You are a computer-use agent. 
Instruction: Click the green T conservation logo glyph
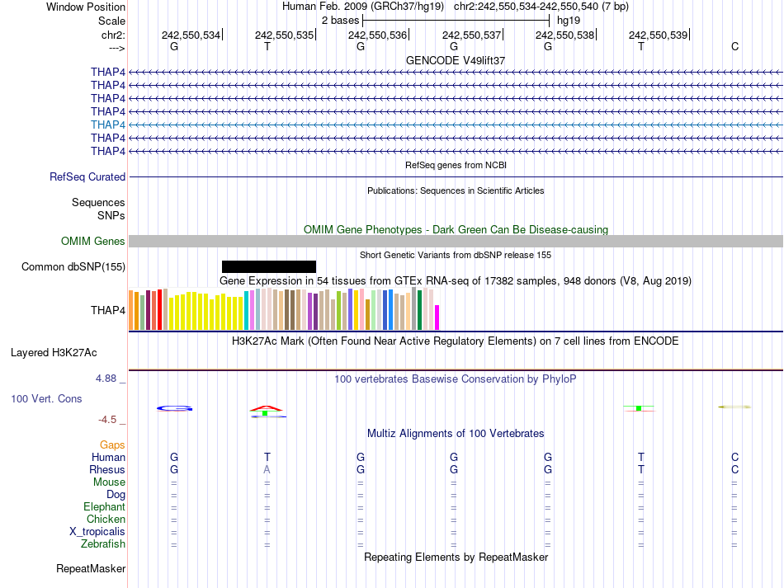(x=639, y=408)
